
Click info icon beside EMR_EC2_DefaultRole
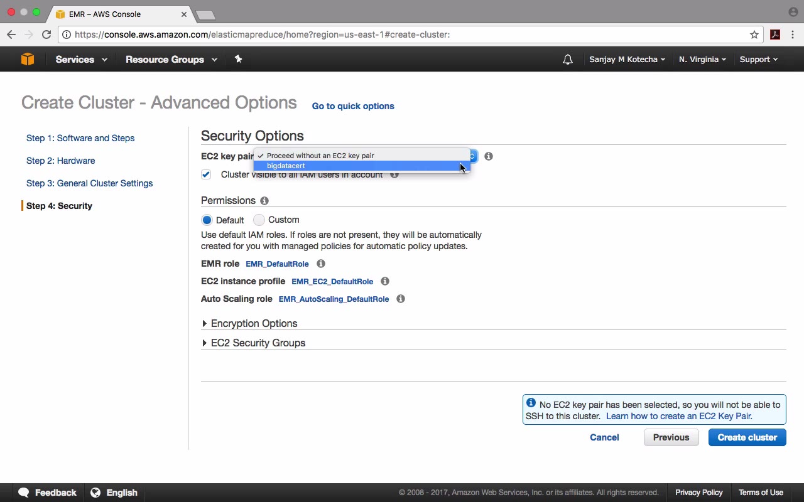pos(385,281)
